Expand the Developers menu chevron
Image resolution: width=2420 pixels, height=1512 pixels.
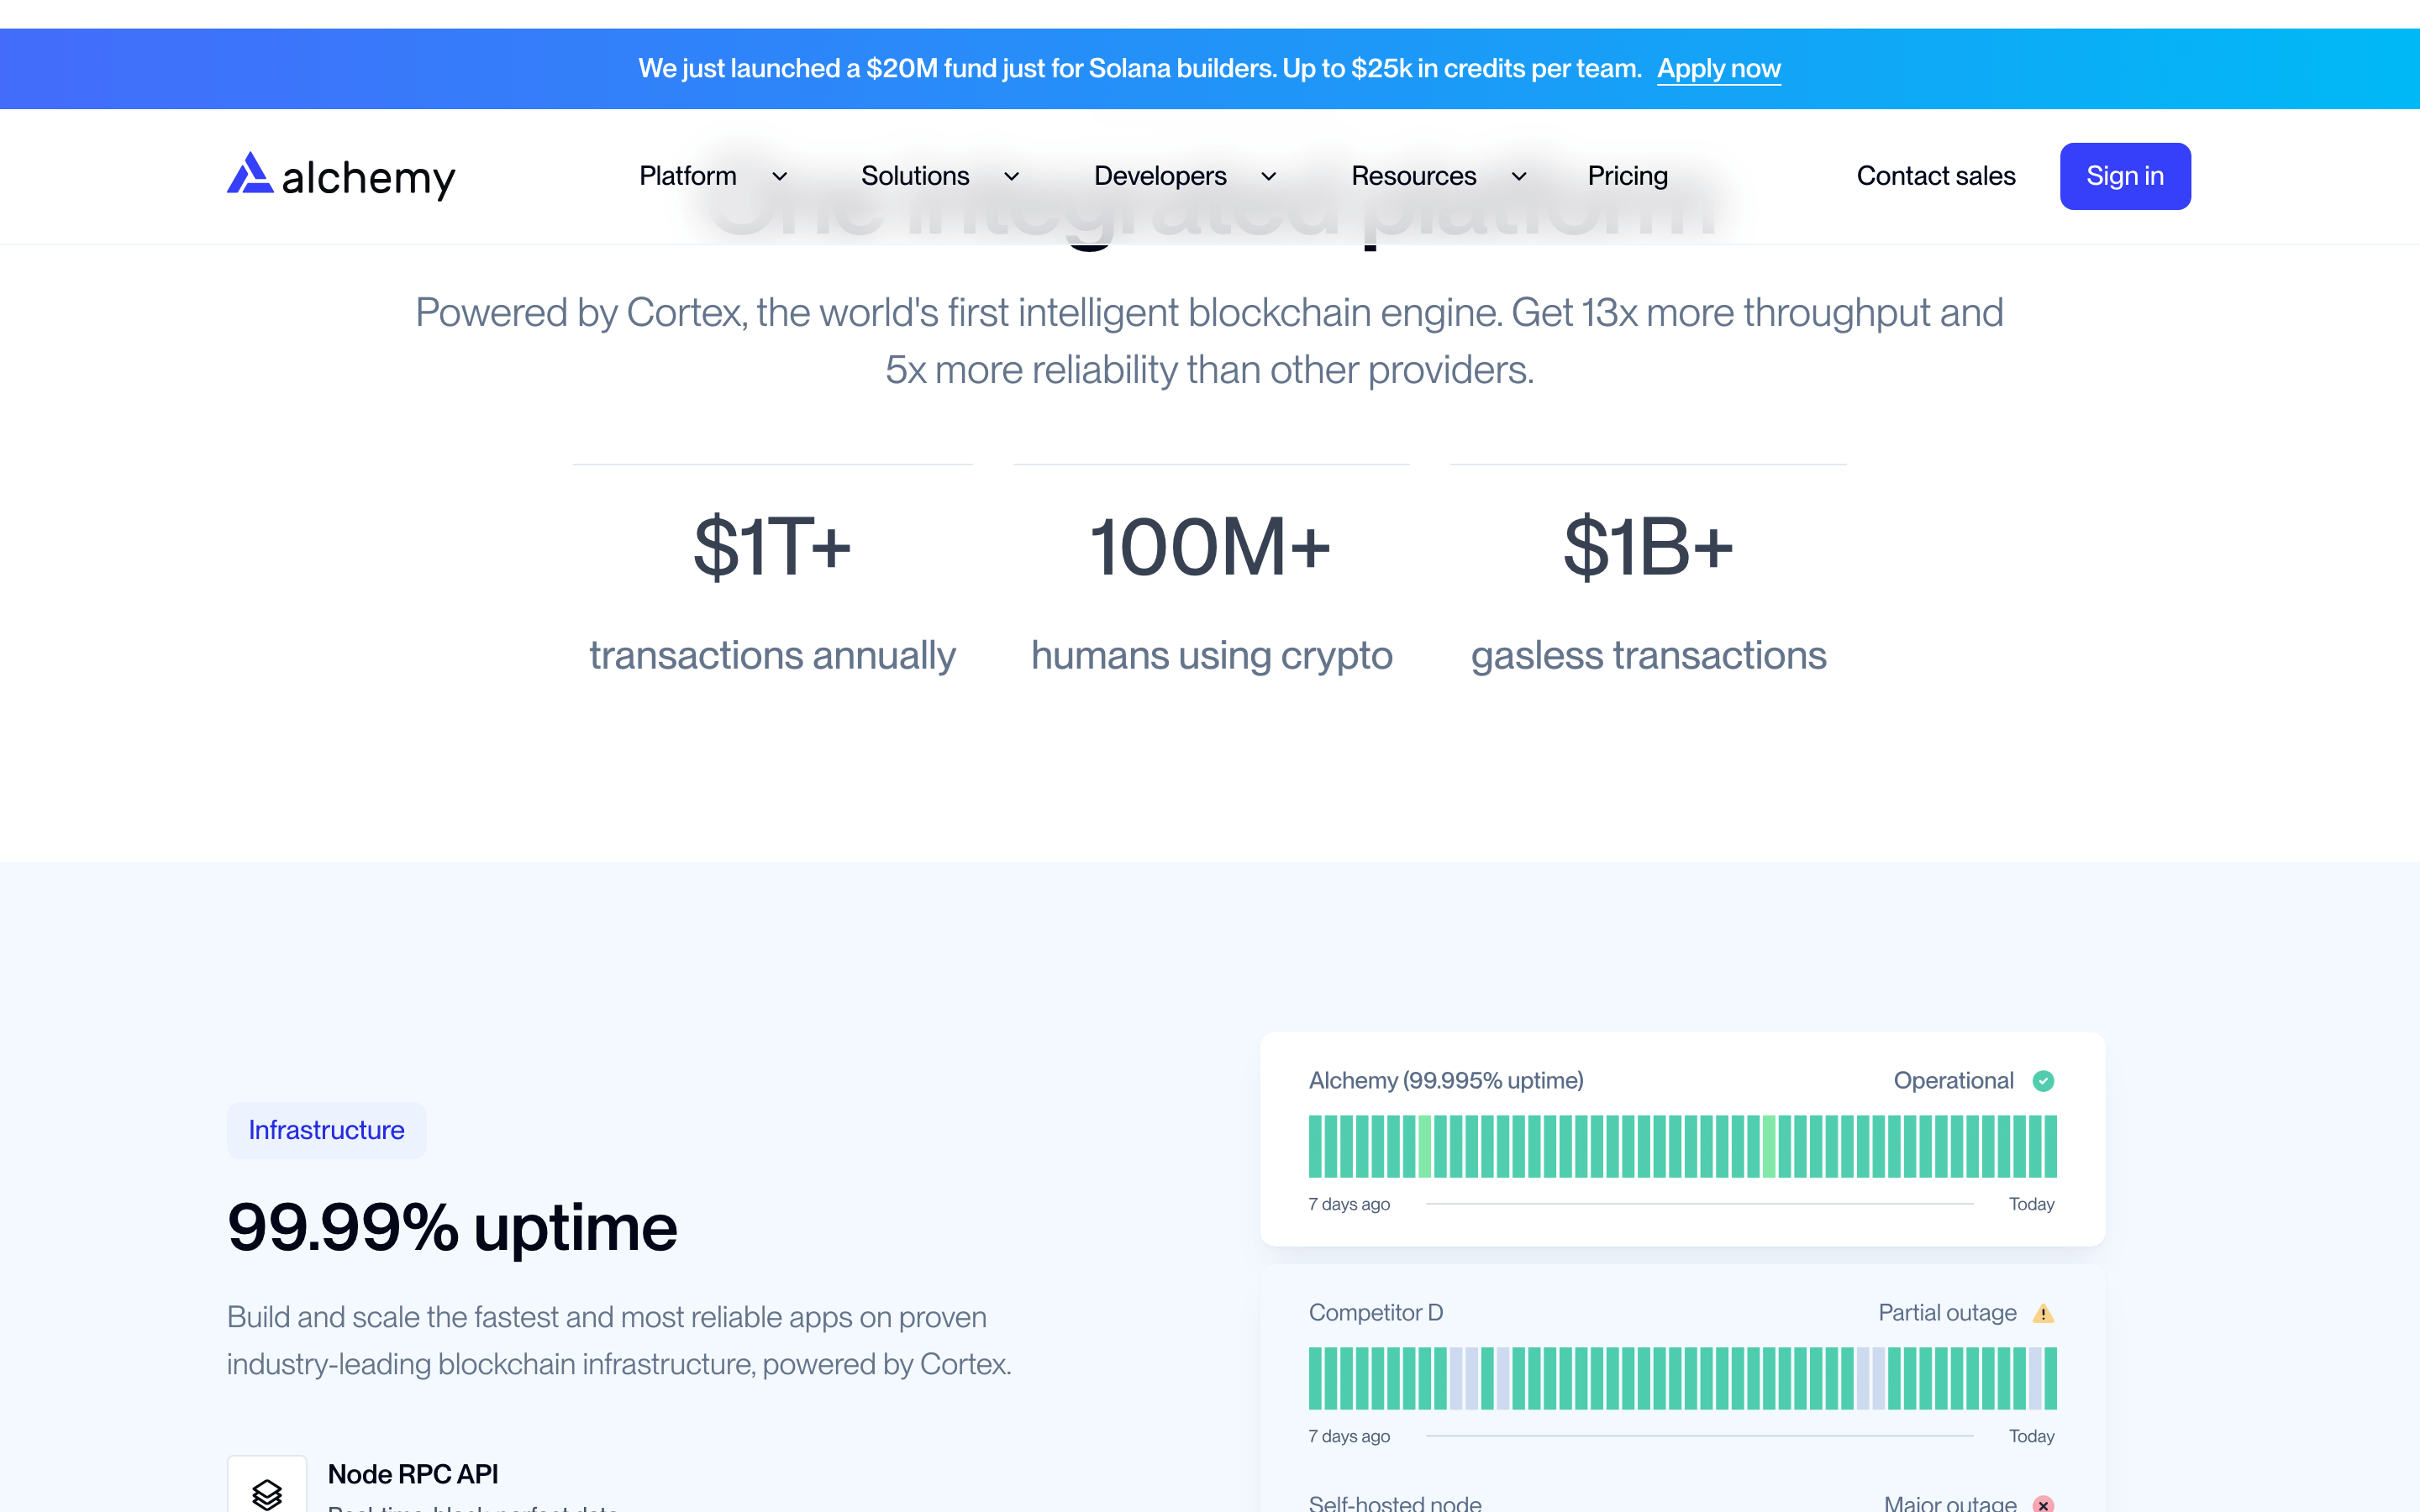[x=1269, y=177]
